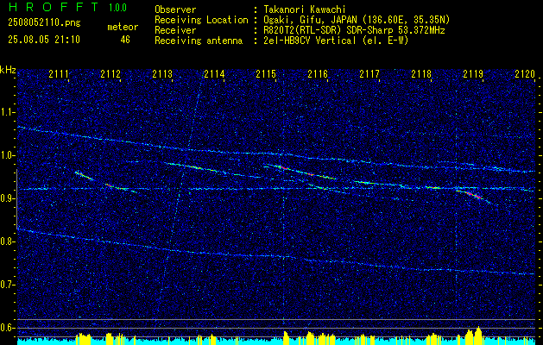Click the 0.6 kHz frequency label
Screen dimensions: 543x345
click(7, 328)
